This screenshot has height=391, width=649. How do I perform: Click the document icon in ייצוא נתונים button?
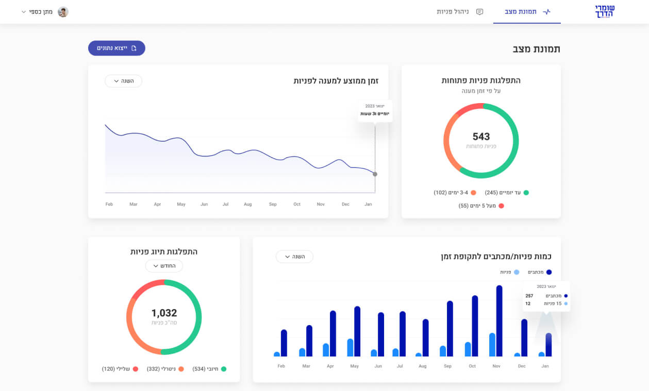tap(134, 48)
